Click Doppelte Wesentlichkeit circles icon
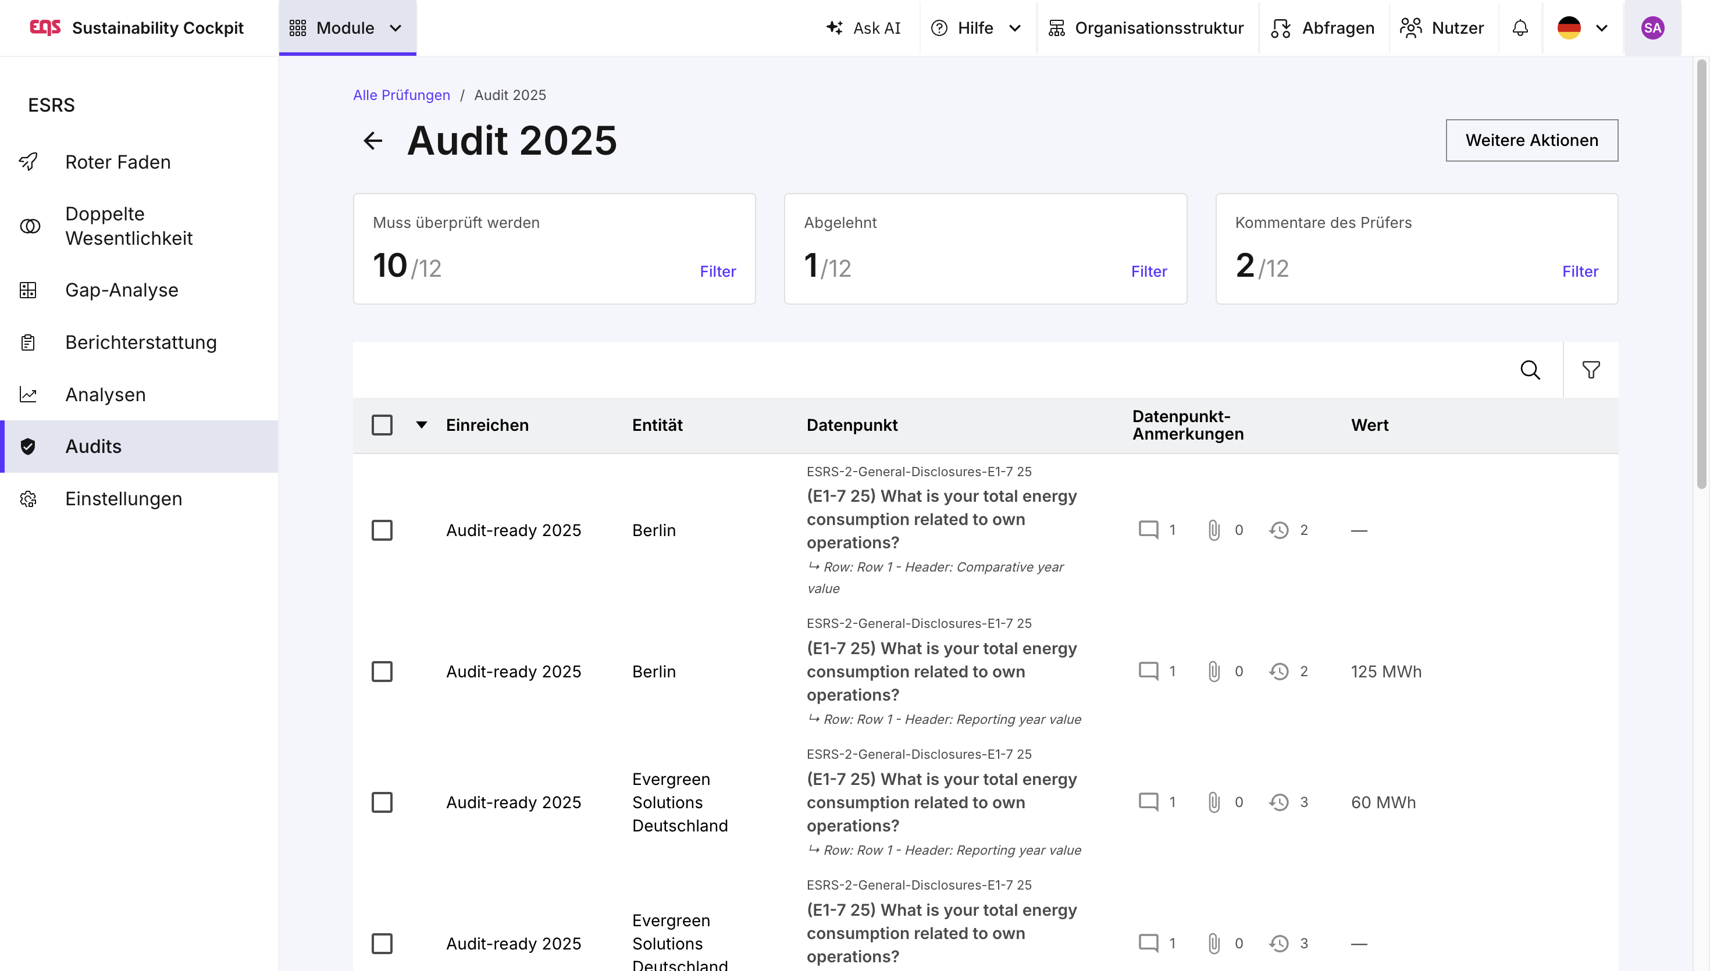The image size is (1710, 971). coord(30,226)
